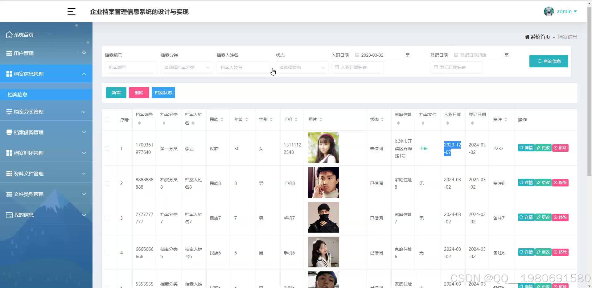Click the 档案状态 button

pyautogui.click(x=163, y=93)
